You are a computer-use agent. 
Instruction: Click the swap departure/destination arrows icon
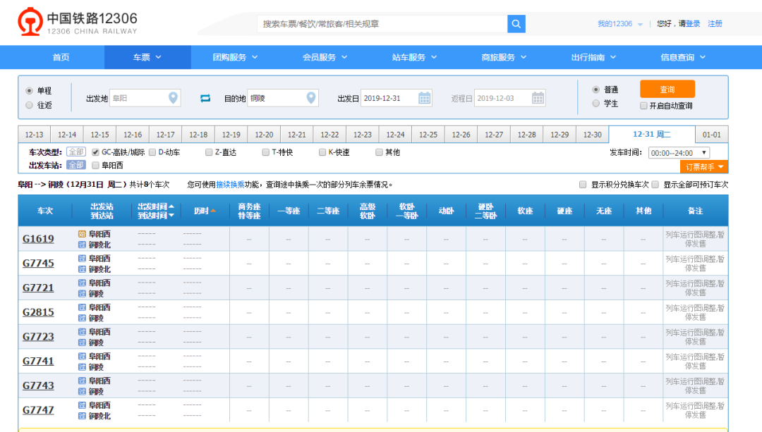click(x=205, y=98)
